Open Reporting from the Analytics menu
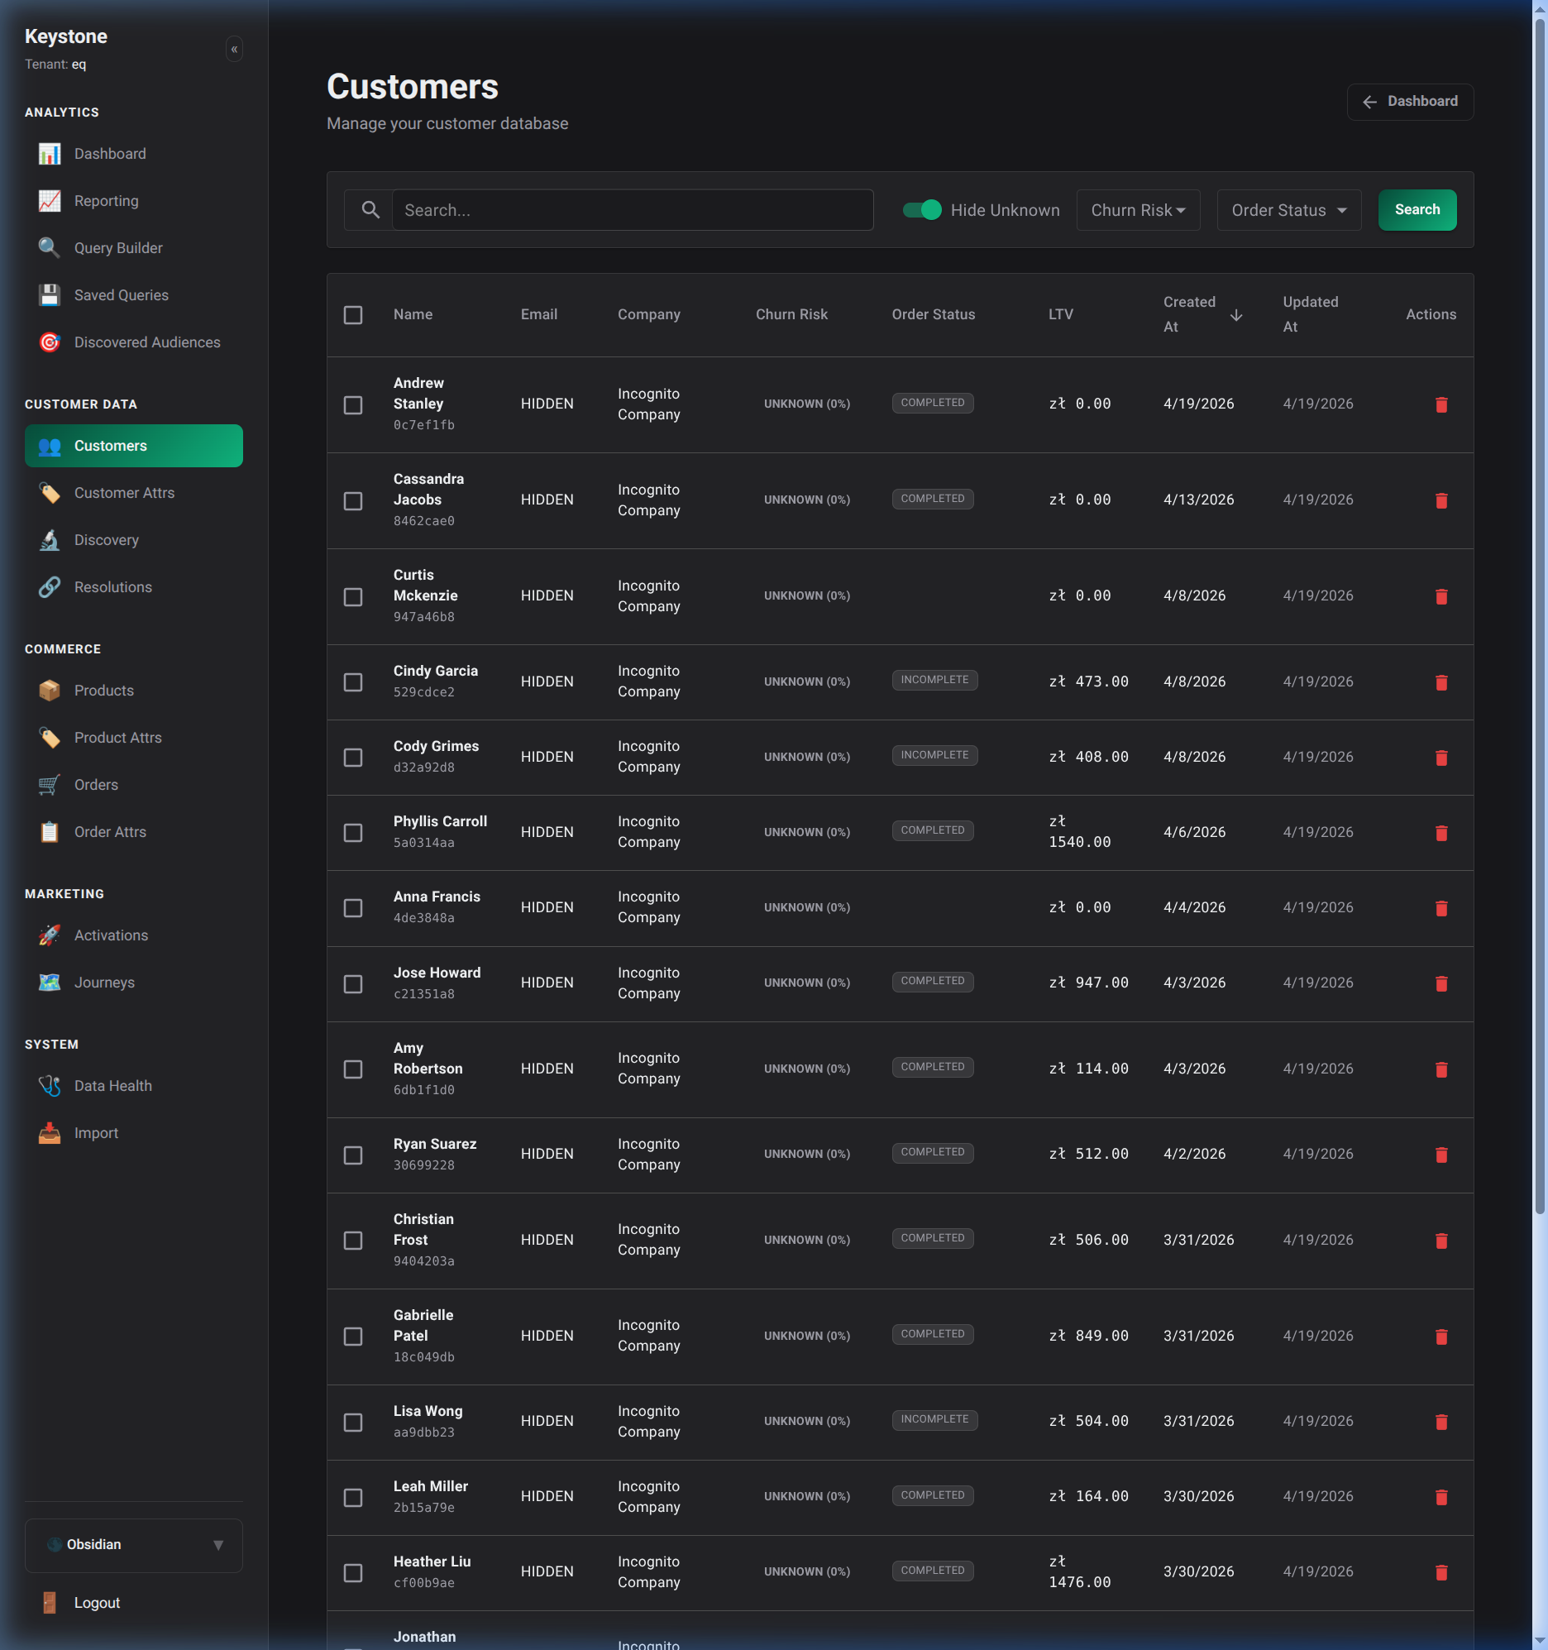This screenshot has height=1650, width=1548. pos(106,201)
